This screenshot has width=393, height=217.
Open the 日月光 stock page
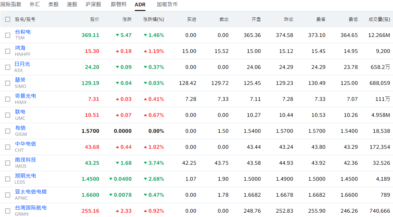point(22,64)
